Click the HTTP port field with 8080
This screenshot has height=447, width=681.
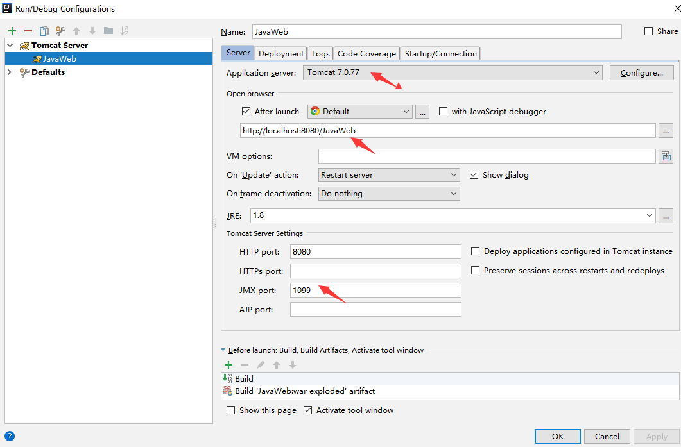point(375,251)
